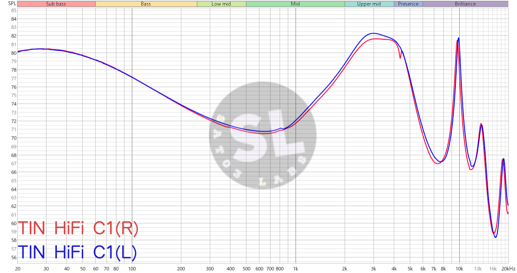
Task: Click the Bass frequency band label
Action: pos(146,4)
